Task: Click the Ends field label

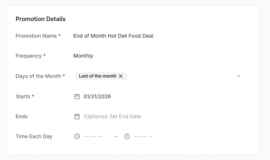Action: click(x=22, y=116)
